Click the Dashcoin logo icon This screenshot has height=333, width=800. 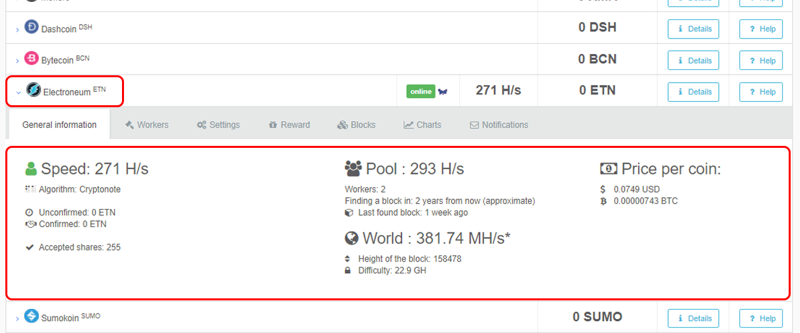31,27
